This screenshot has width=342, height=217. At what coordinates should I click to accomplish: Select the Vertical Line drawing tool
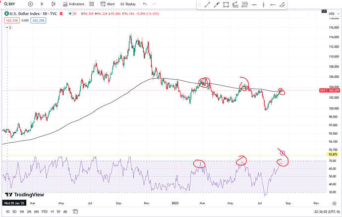click(x=264, y=4)
